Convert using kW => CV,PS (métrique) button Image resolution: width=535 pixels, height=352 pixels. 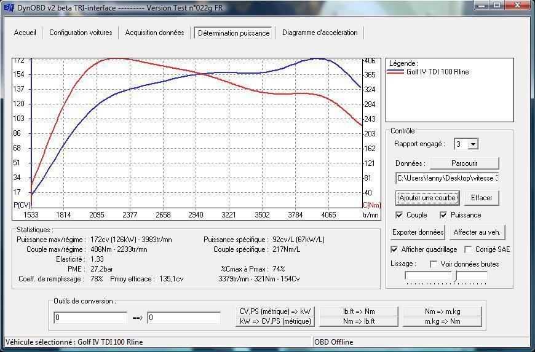274,321
